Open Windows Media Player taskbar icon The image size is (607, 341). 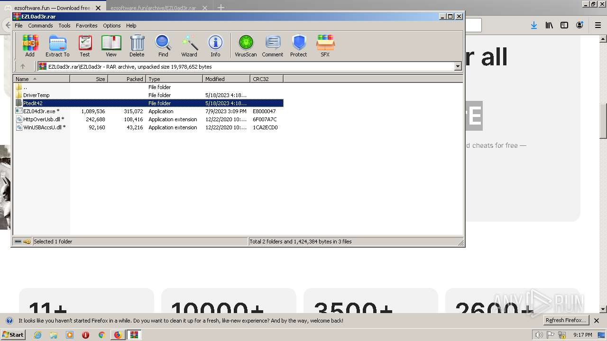(70, 335)
